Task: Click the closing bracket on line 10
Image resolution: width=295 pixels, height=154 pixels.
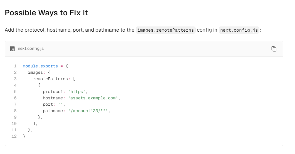Action: coord(34,123)
